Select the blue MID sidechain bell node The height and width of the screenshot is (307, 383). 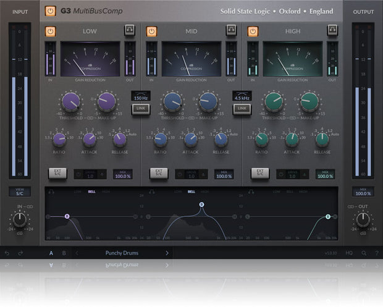tap(201, 204)
